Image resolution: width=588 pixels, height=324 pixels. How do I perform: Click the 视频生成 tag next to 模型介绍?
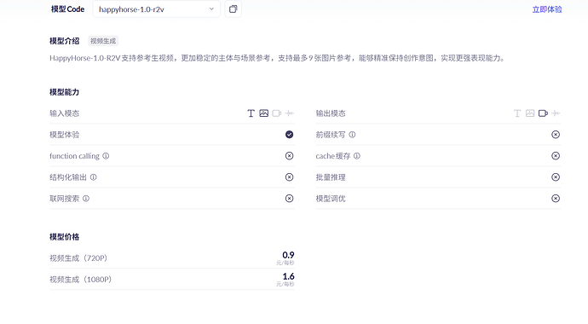pos(103,41)
